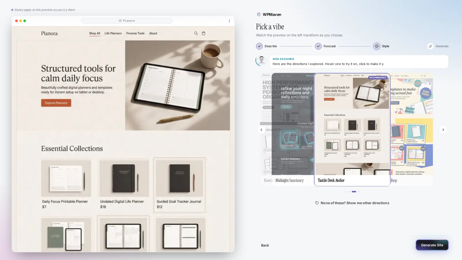Click the Generate Site button

pos(432,245)
